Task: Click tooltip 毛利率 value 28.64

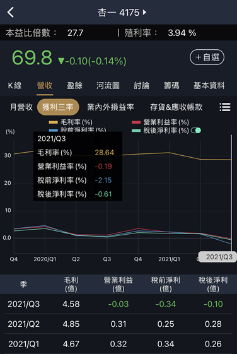Action: tap(104, 153)
